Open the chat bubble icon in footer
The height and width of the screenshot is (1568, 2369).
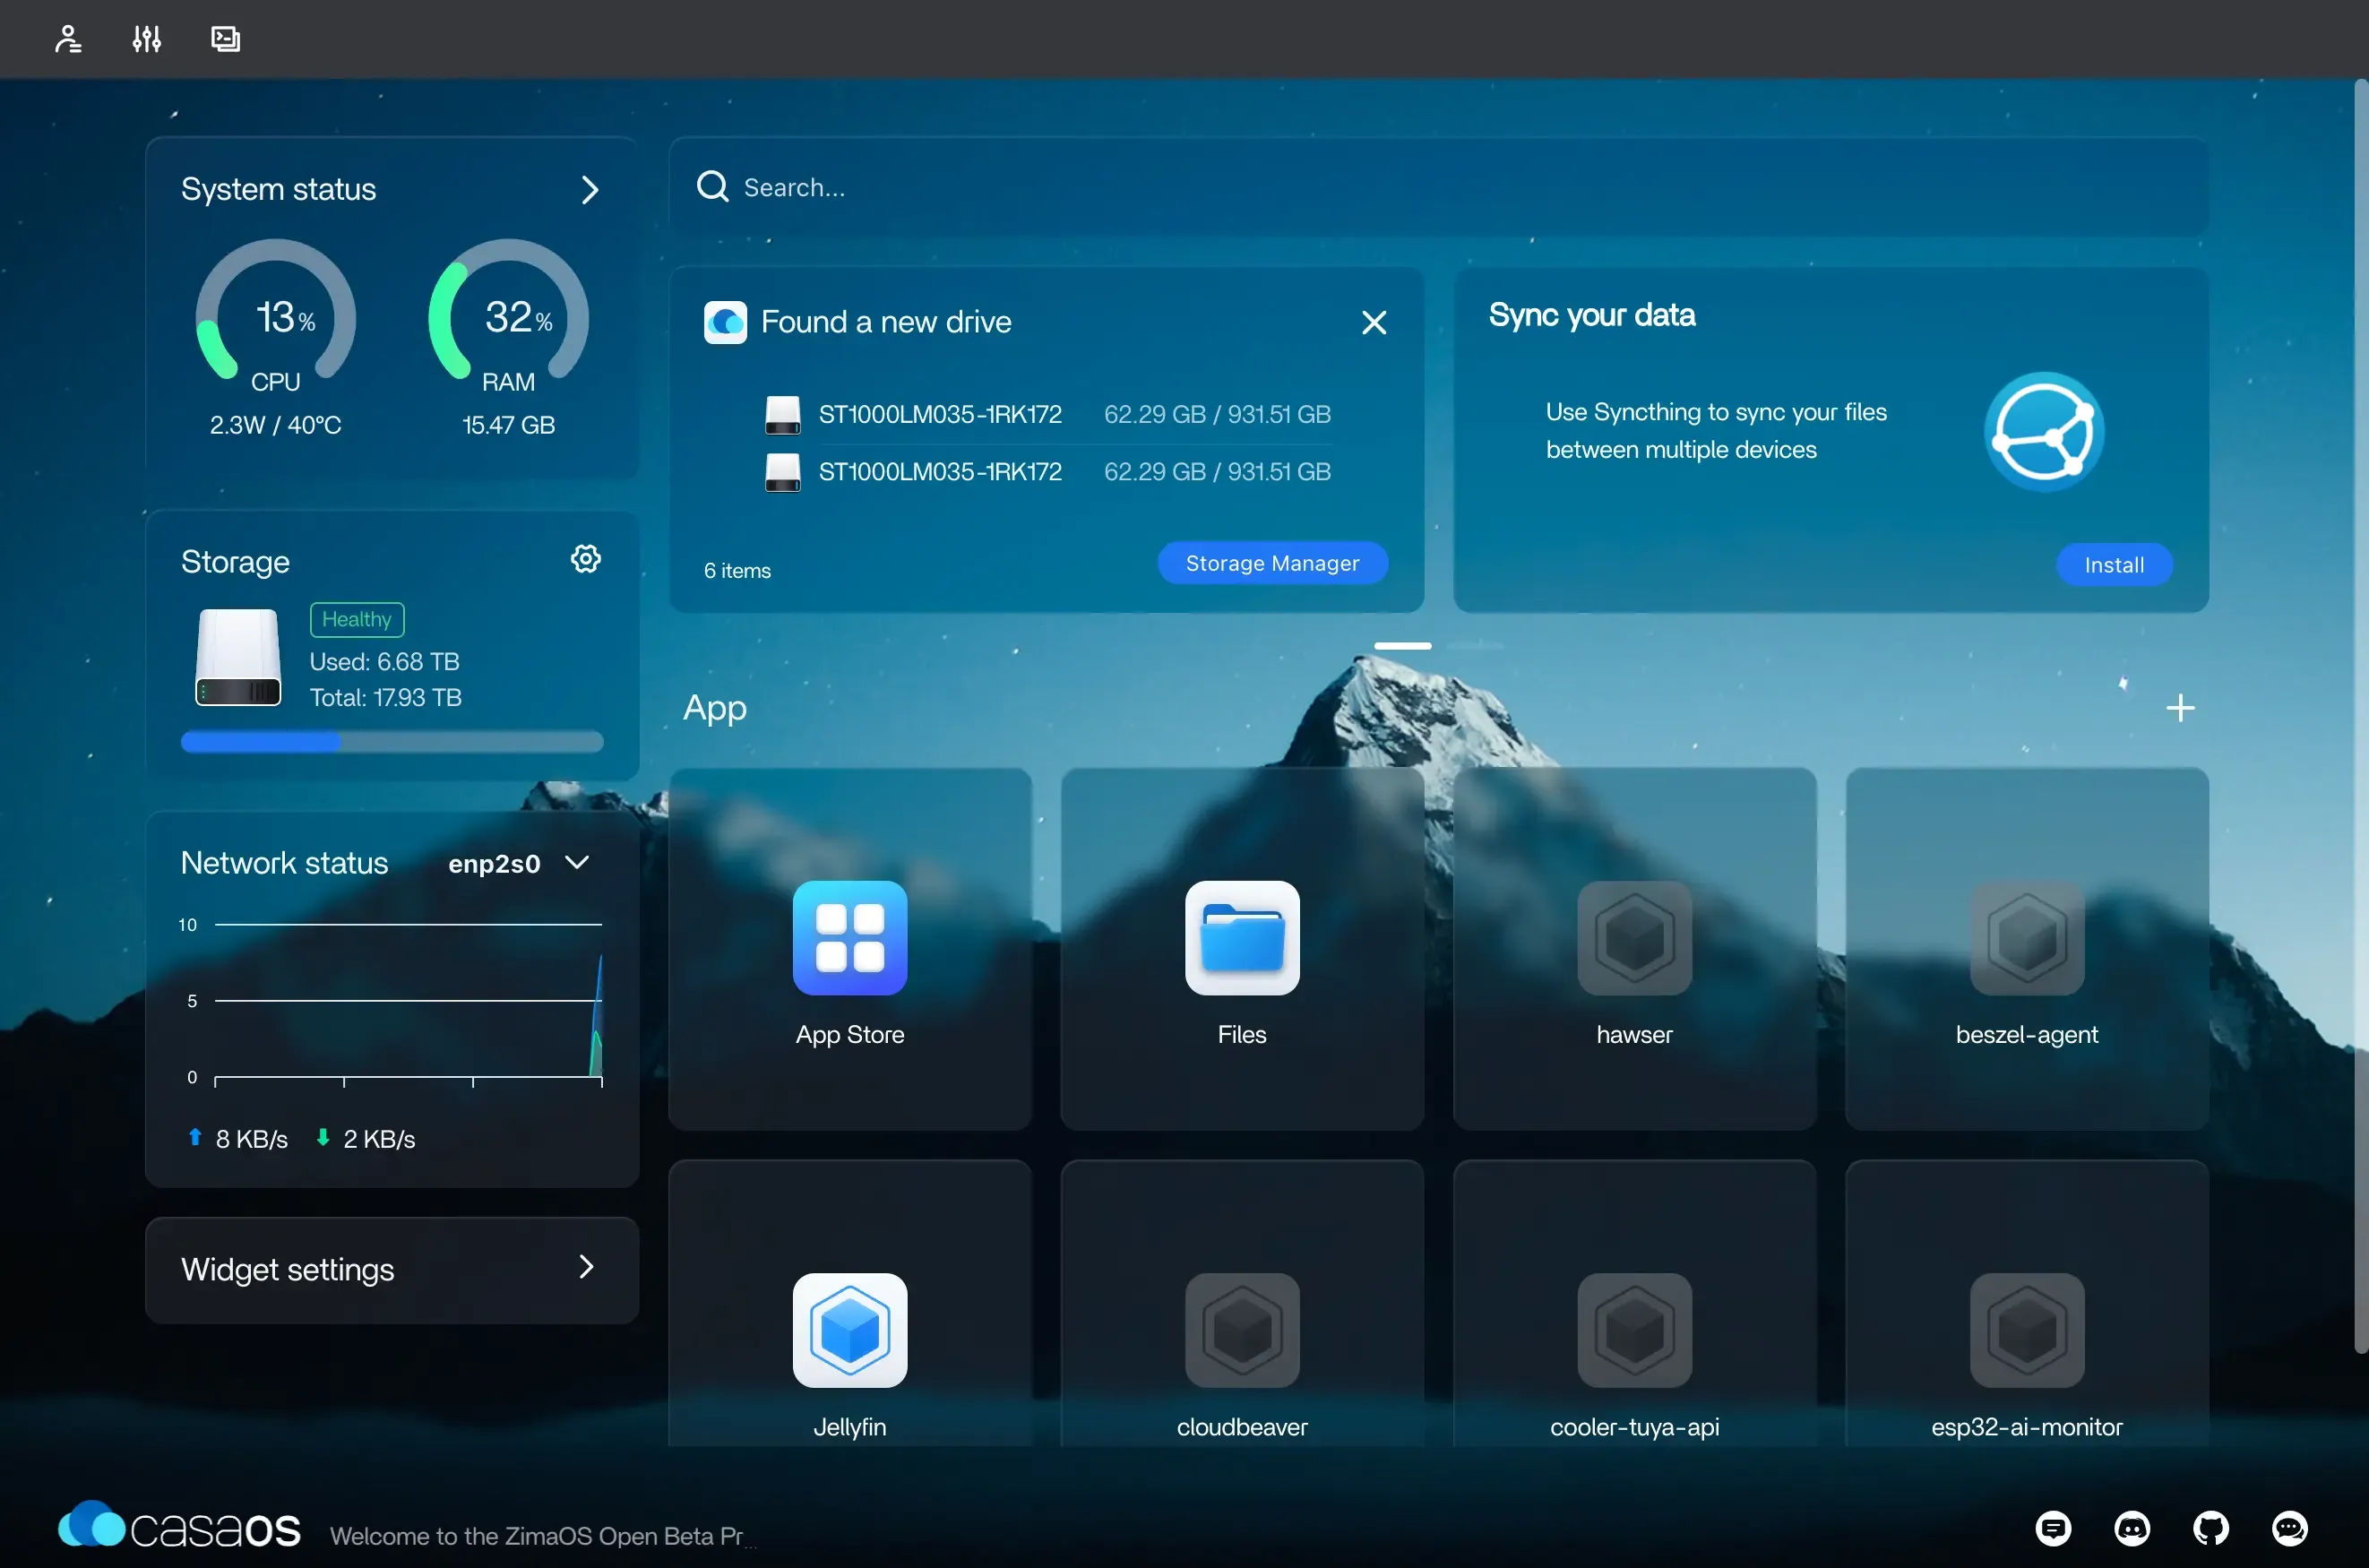coord(2290,1528)
